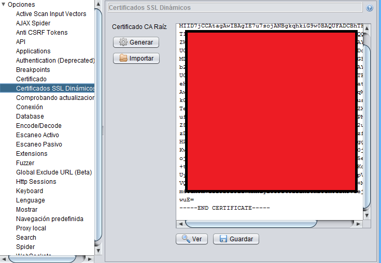Select Proxy local options

pyautogui.click(x=31, y=228)
